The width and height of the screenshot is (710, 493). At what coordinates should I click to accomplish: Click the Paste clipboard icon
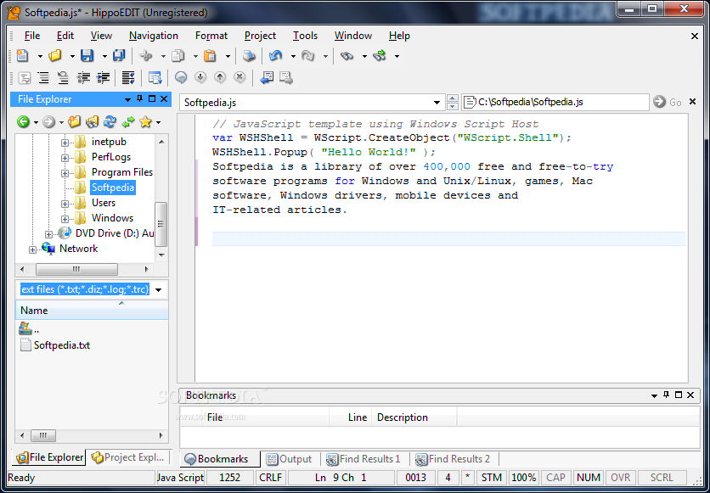point(210,56)
